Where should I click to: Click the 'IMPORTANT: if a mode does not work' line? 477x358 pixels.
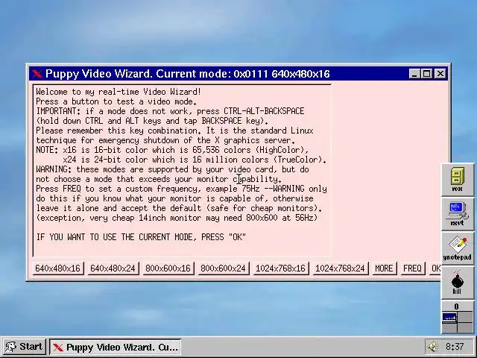[x=170, y=111]
